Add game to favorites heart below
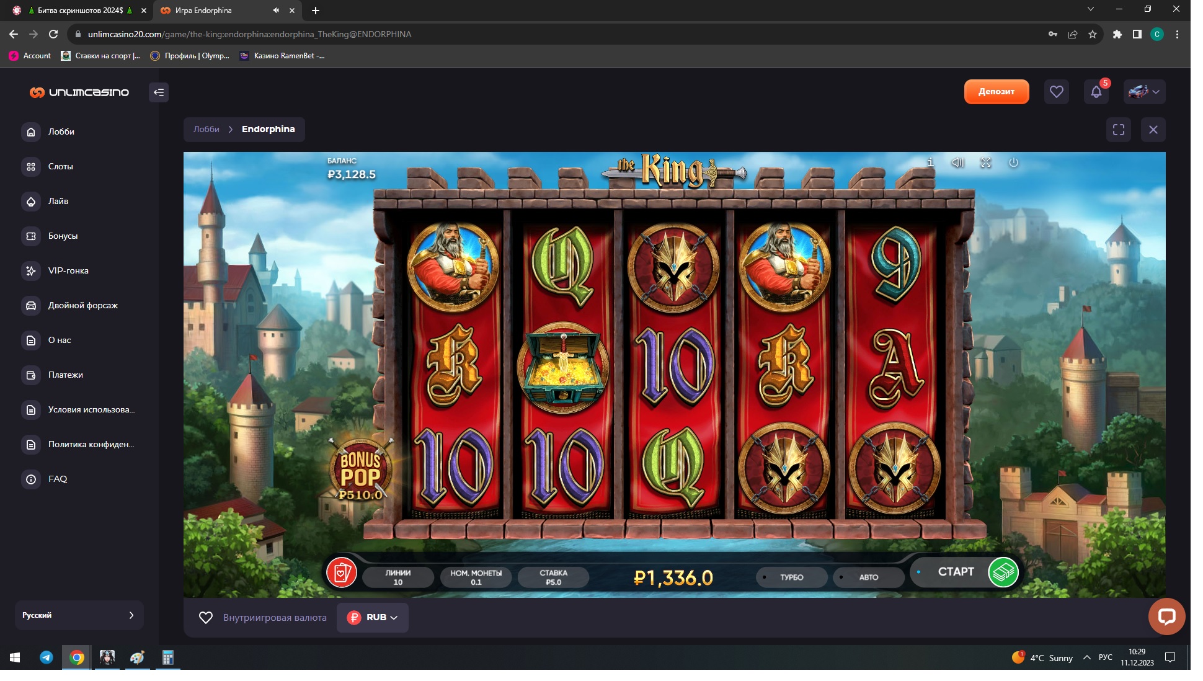This screenshot has width=1203, height=681. [206, 618]
